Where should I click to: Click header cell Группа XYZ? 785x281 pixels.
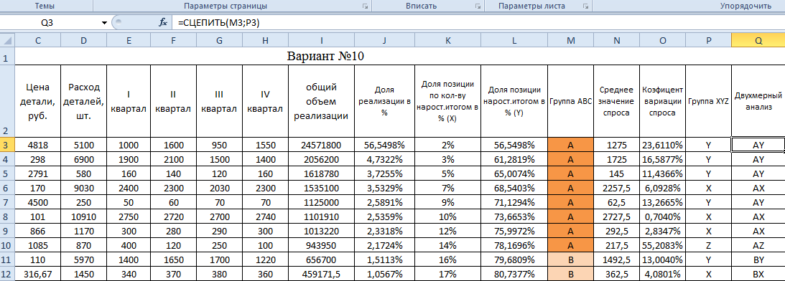click(708, 102)
